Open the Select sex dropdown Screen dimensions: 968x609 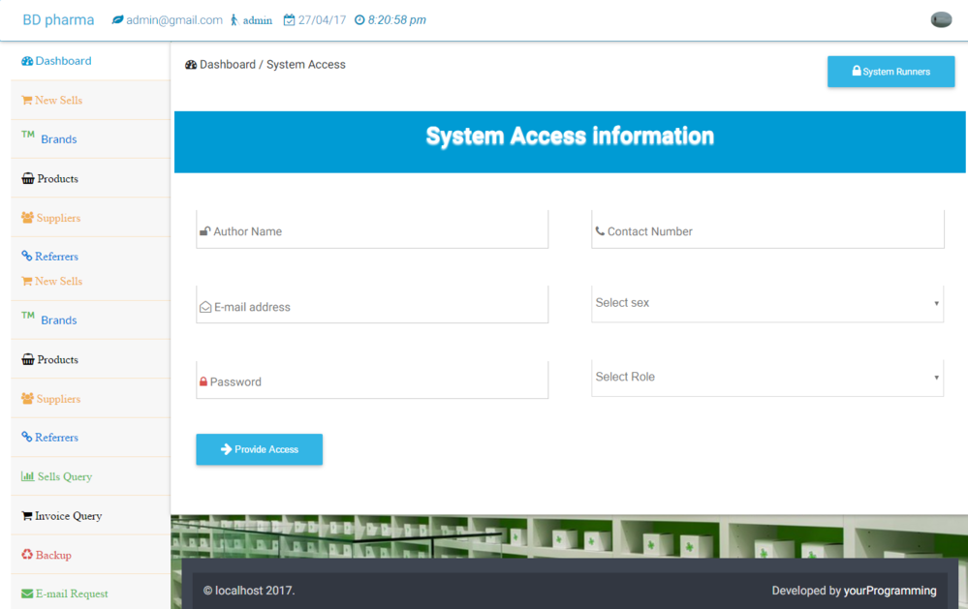click(766, 303)
